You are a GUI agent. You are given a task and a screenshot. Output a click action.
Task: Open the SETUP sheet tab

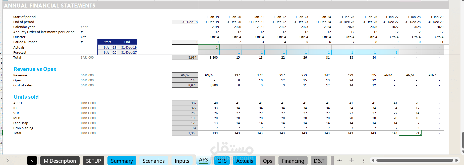93,161
